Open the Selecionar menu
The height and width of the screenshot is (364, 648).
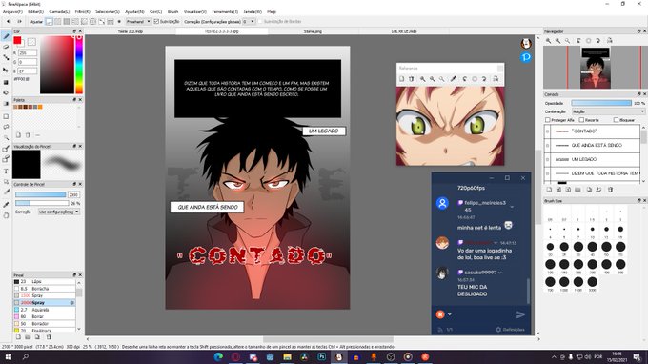tap(108, 12)
